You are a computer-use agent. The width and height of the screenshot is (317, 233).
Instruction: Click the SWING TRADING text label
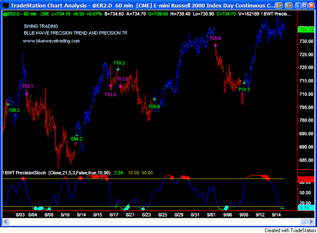coord(41,26)
